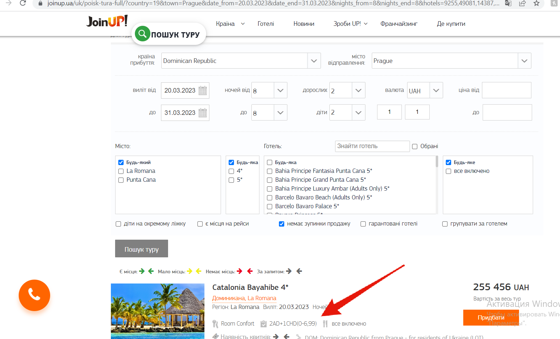Image resolution: width=560 pixels, height=339 pixels.
Task: Check the Будь-який city checkbox
Action: coord(121,162)
